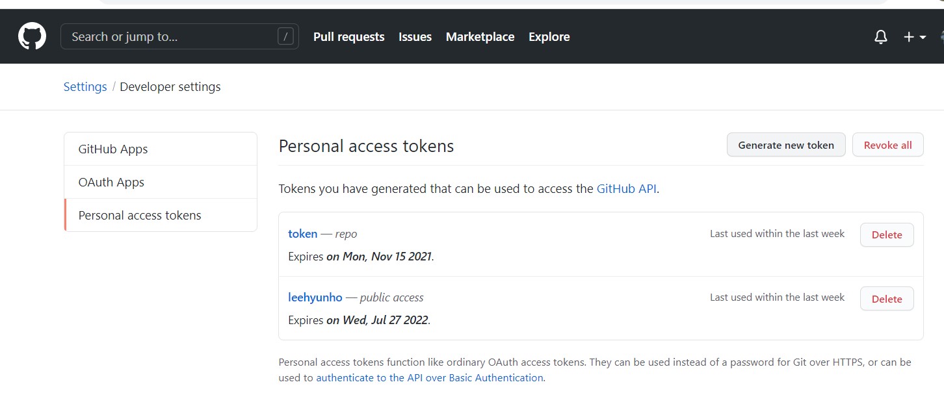
Task: Click the profile avatar in top-right
Action: pyautogui.click(x=941, y=36)
